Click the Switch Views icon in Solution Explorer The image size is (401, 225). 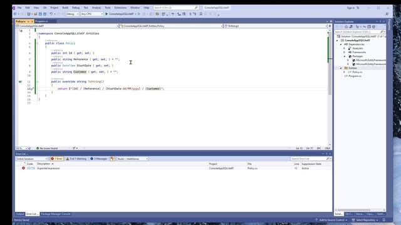[351, 27]
